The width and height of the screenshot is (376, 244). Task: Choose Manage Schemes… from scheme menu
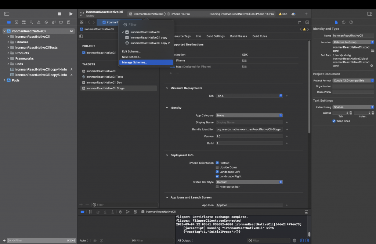click(x=134, y=62)
